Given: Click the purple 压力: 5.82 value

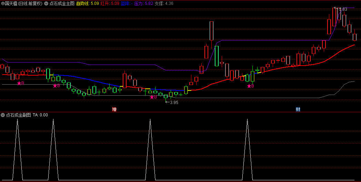Looking at the screenshot, I should pos(144,3).
